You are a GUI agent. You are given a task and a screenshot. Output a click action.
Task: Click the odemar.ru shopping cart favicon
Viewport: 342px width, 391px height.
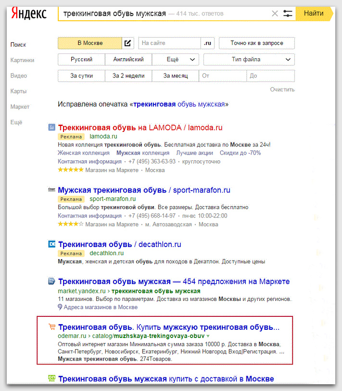coord(52,326)
